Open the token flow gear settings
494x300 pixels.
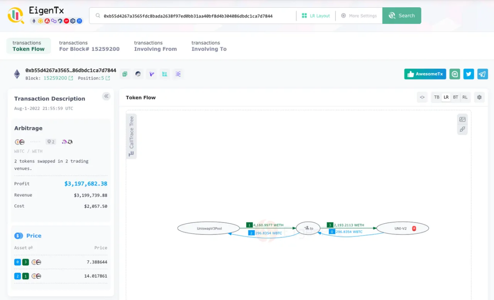coord(479,97)
